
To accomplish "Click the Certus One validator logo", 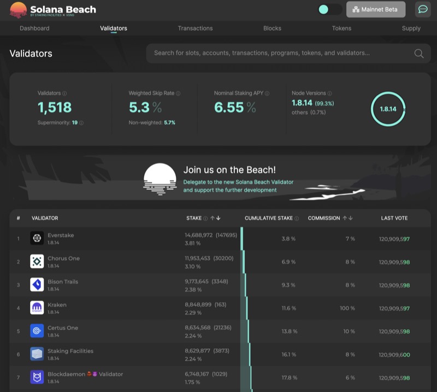I will pos(37,331).
